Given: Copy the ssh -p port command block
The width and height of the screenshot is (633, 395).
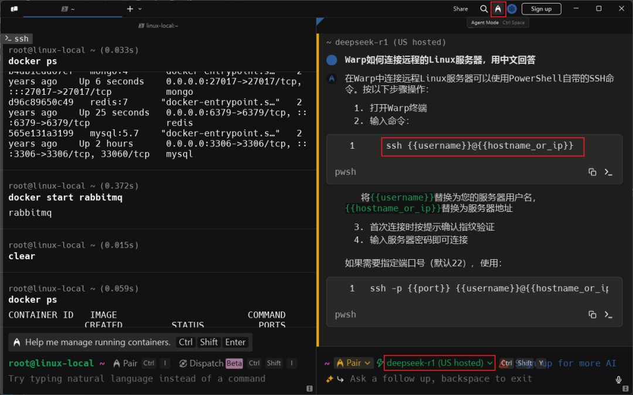Looking at the screenshot, I should (593, 314).
